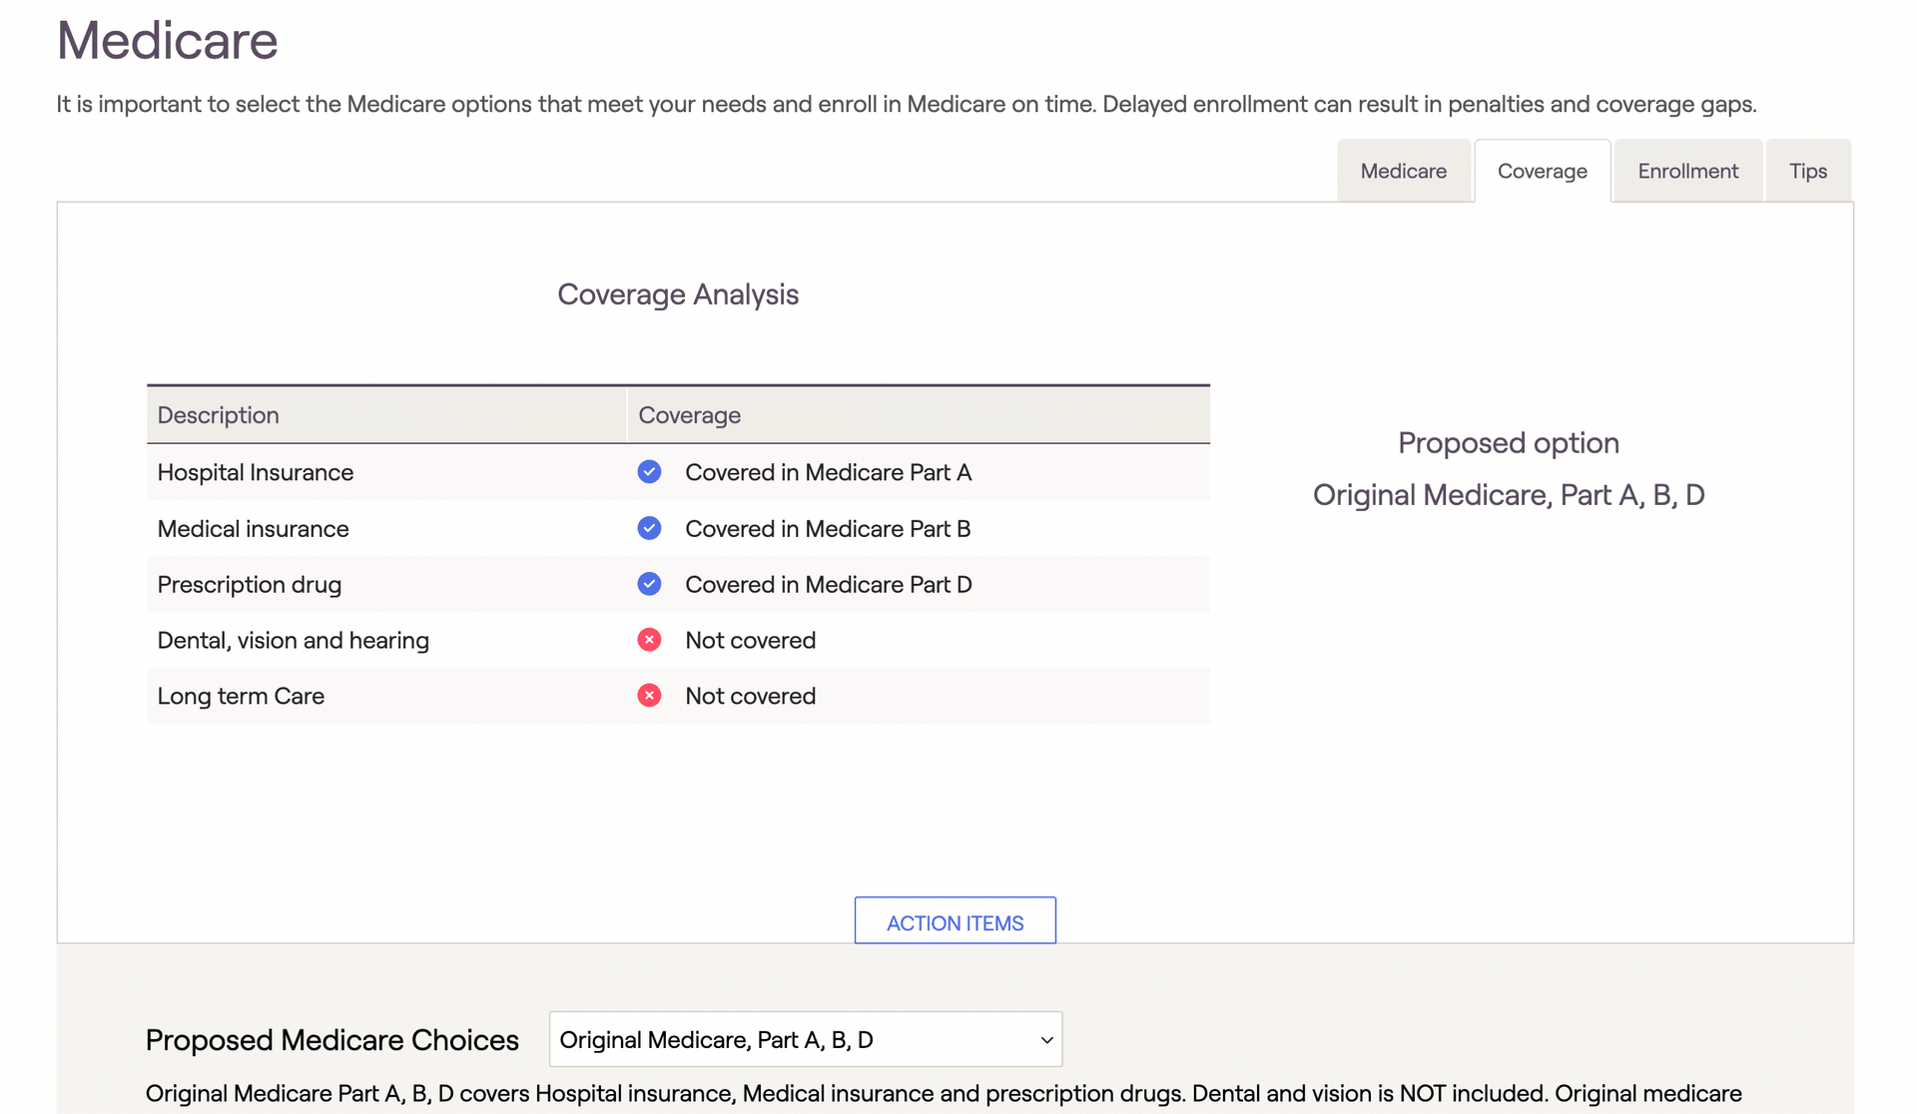Click the Coverage Analysis heading

[x=678, y=294]
